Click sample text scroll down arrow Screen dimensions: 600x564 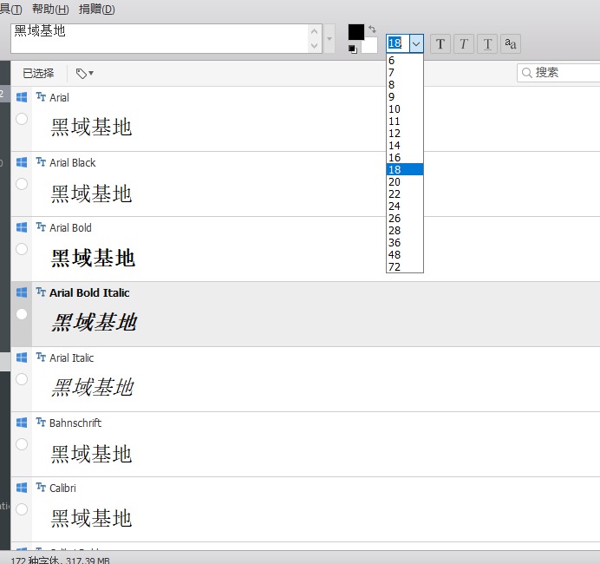coord(315,46)
